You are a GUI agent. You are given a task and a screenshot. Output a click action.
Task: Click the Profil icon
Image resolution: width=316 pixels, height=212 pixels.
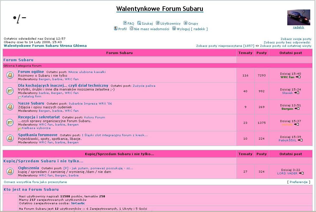coord(116,28)
